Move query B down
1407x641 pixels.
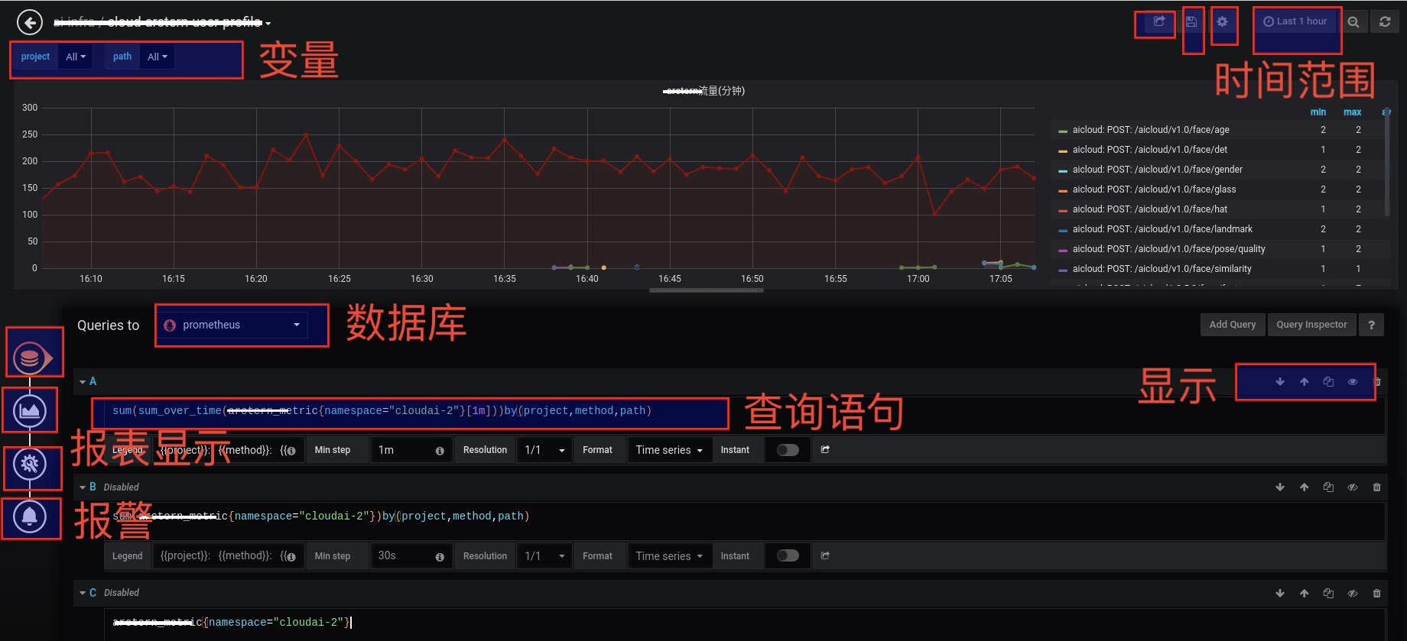click(x=1280, y=487)
